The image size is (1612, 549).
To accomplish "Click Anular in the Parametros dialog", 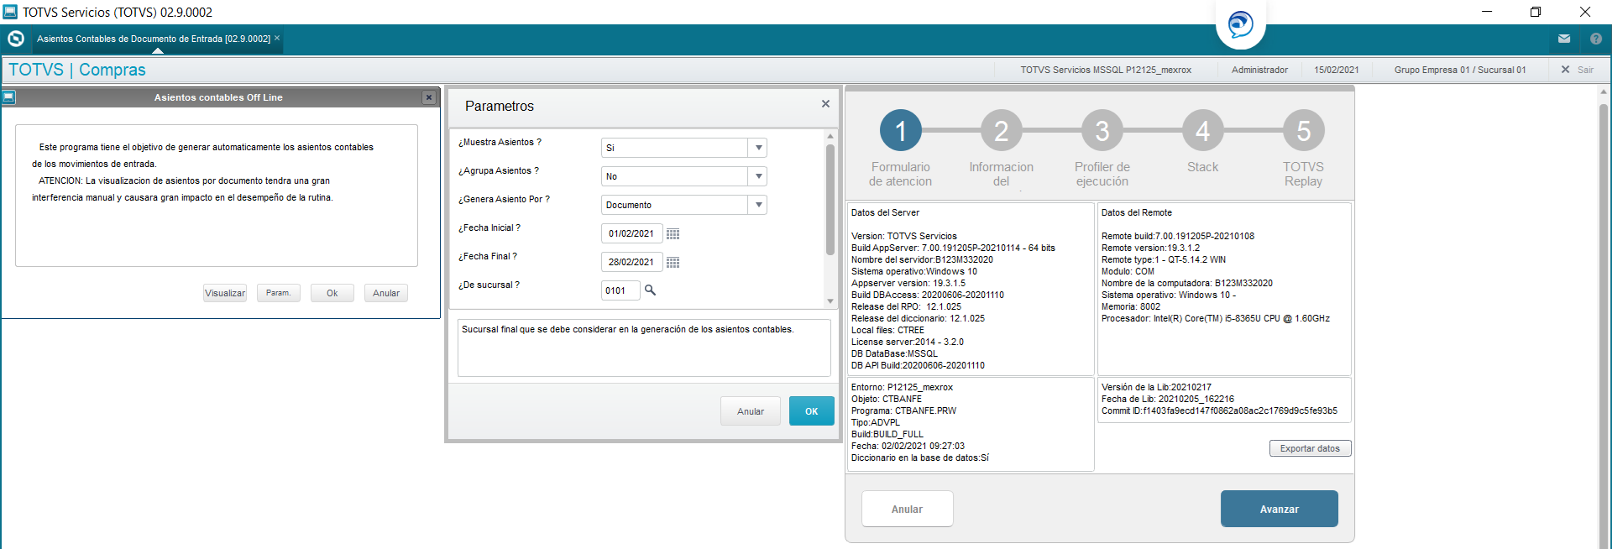I will click(751, 411).
